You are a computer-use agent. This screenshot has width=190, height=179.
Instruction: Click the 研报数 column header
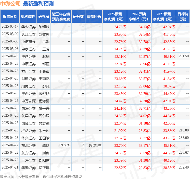click(78, 16)
